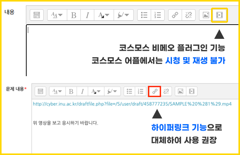Apply italic in 문제 내용 editor

click(x=82, y=92)
